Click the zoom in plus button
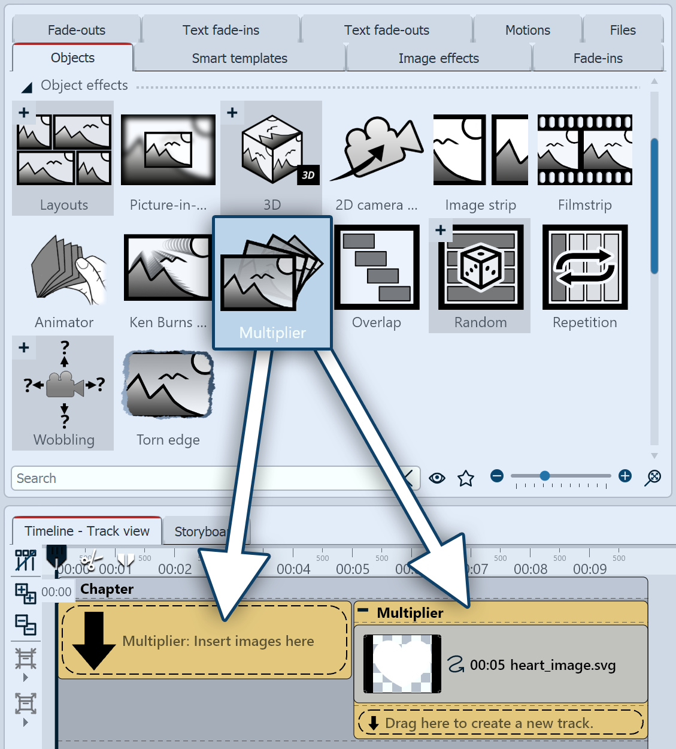The height and width of the screenshot is (749, 676). click(625, 476)
